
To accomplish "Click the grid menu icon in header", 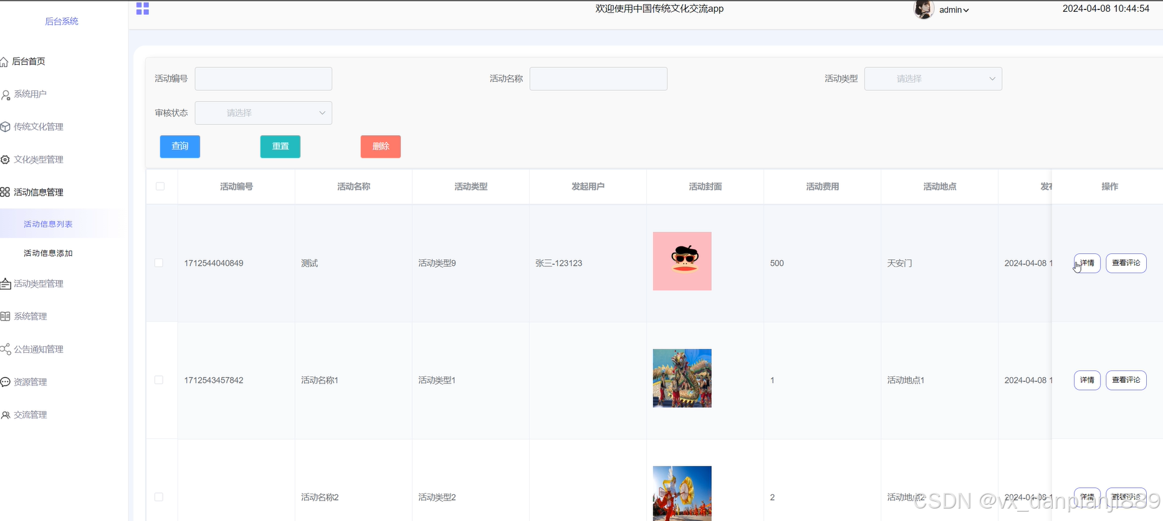I will pyautogui.click(x=143, y=8).
